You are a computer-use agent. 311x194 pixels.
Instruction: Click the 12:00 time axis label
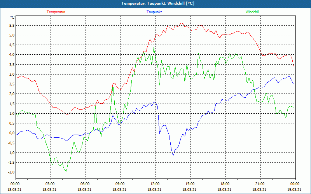[x=155, y=184]
